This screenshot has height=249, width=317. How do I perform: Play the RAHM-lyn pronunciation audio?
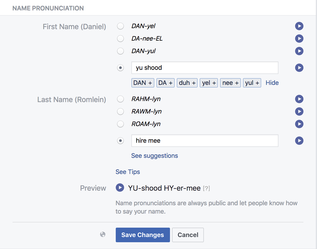pos(299,99)
